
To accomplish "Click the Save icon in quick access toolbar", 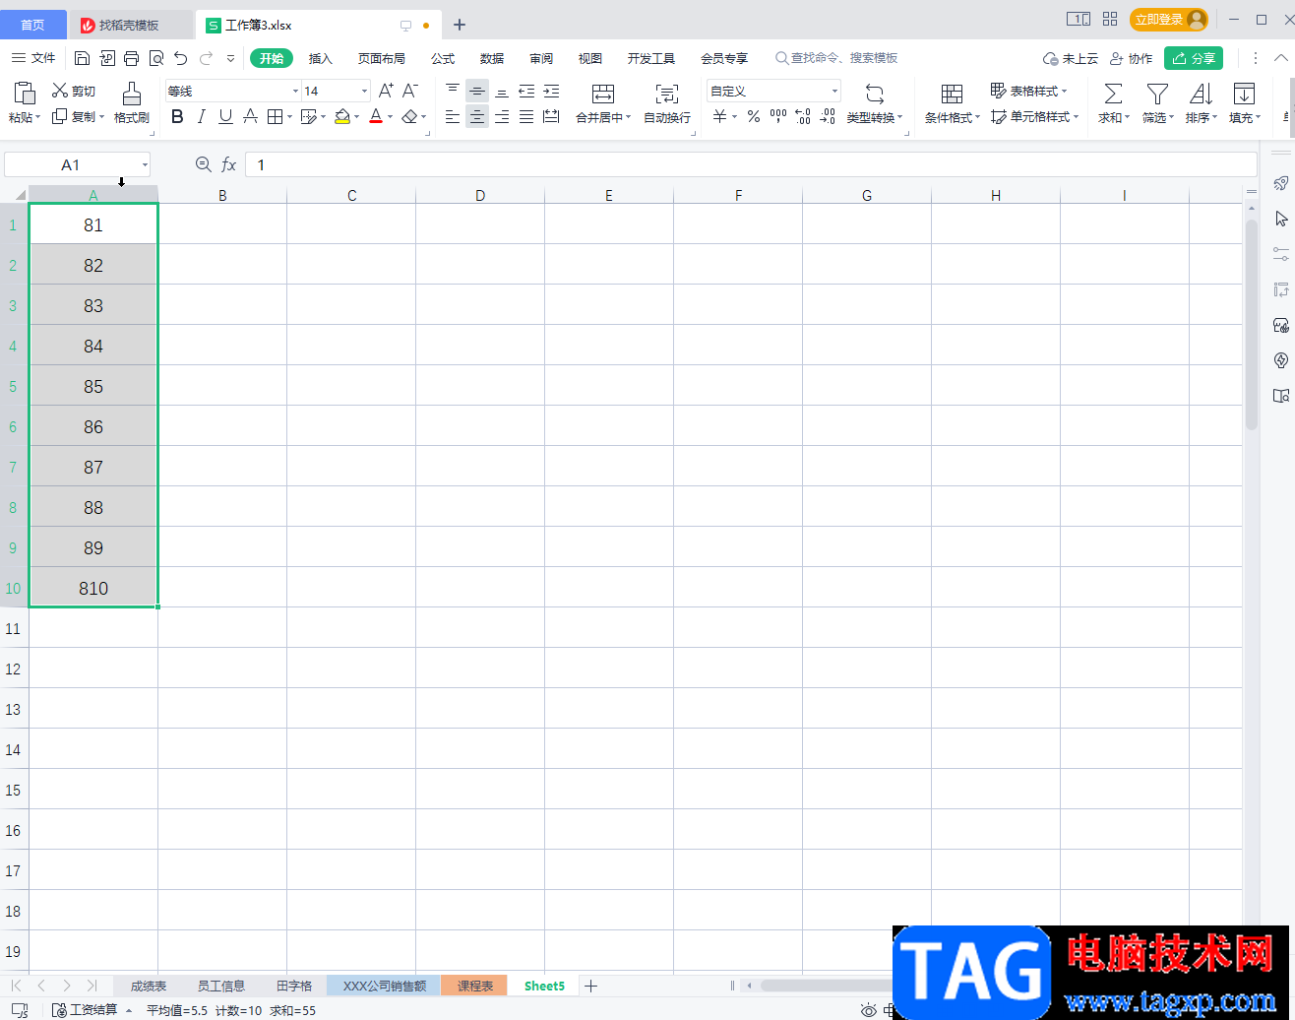I will pyautogui.click(x=83, y=58).
